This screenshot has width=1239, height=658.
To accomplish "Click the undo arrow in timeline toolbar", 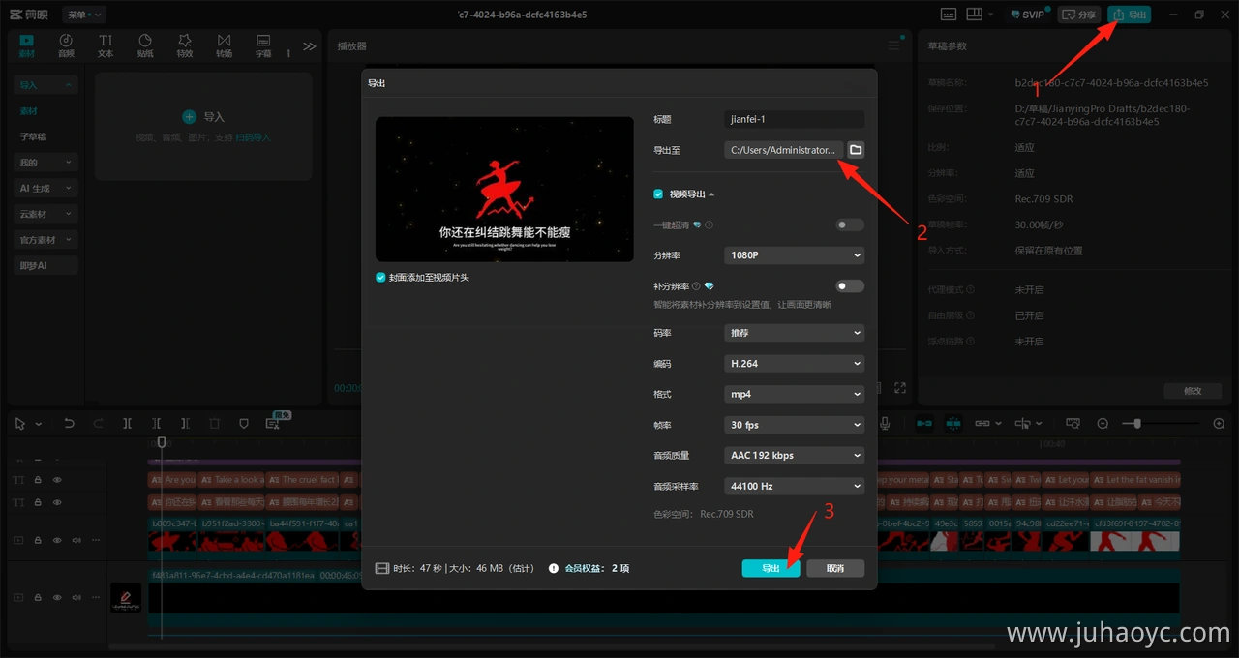I will tap(69, 424).
